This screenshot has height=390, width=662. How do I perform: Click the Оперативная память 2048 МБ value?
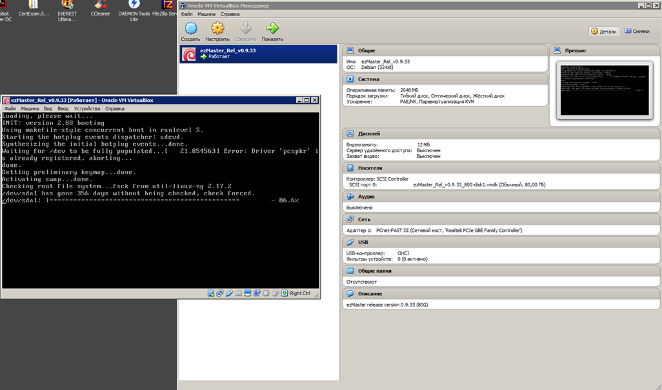click(410, 90)
